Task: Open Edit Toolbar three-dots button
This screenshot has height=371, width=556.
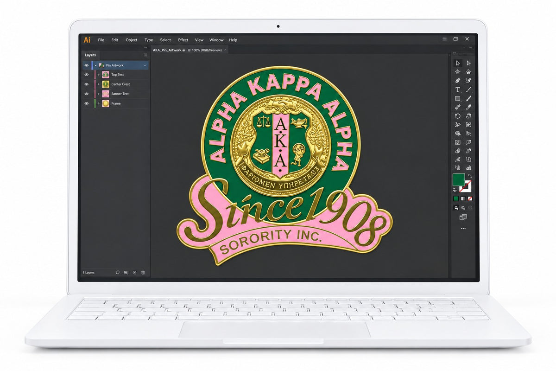Action: click(x=463, y=228)
